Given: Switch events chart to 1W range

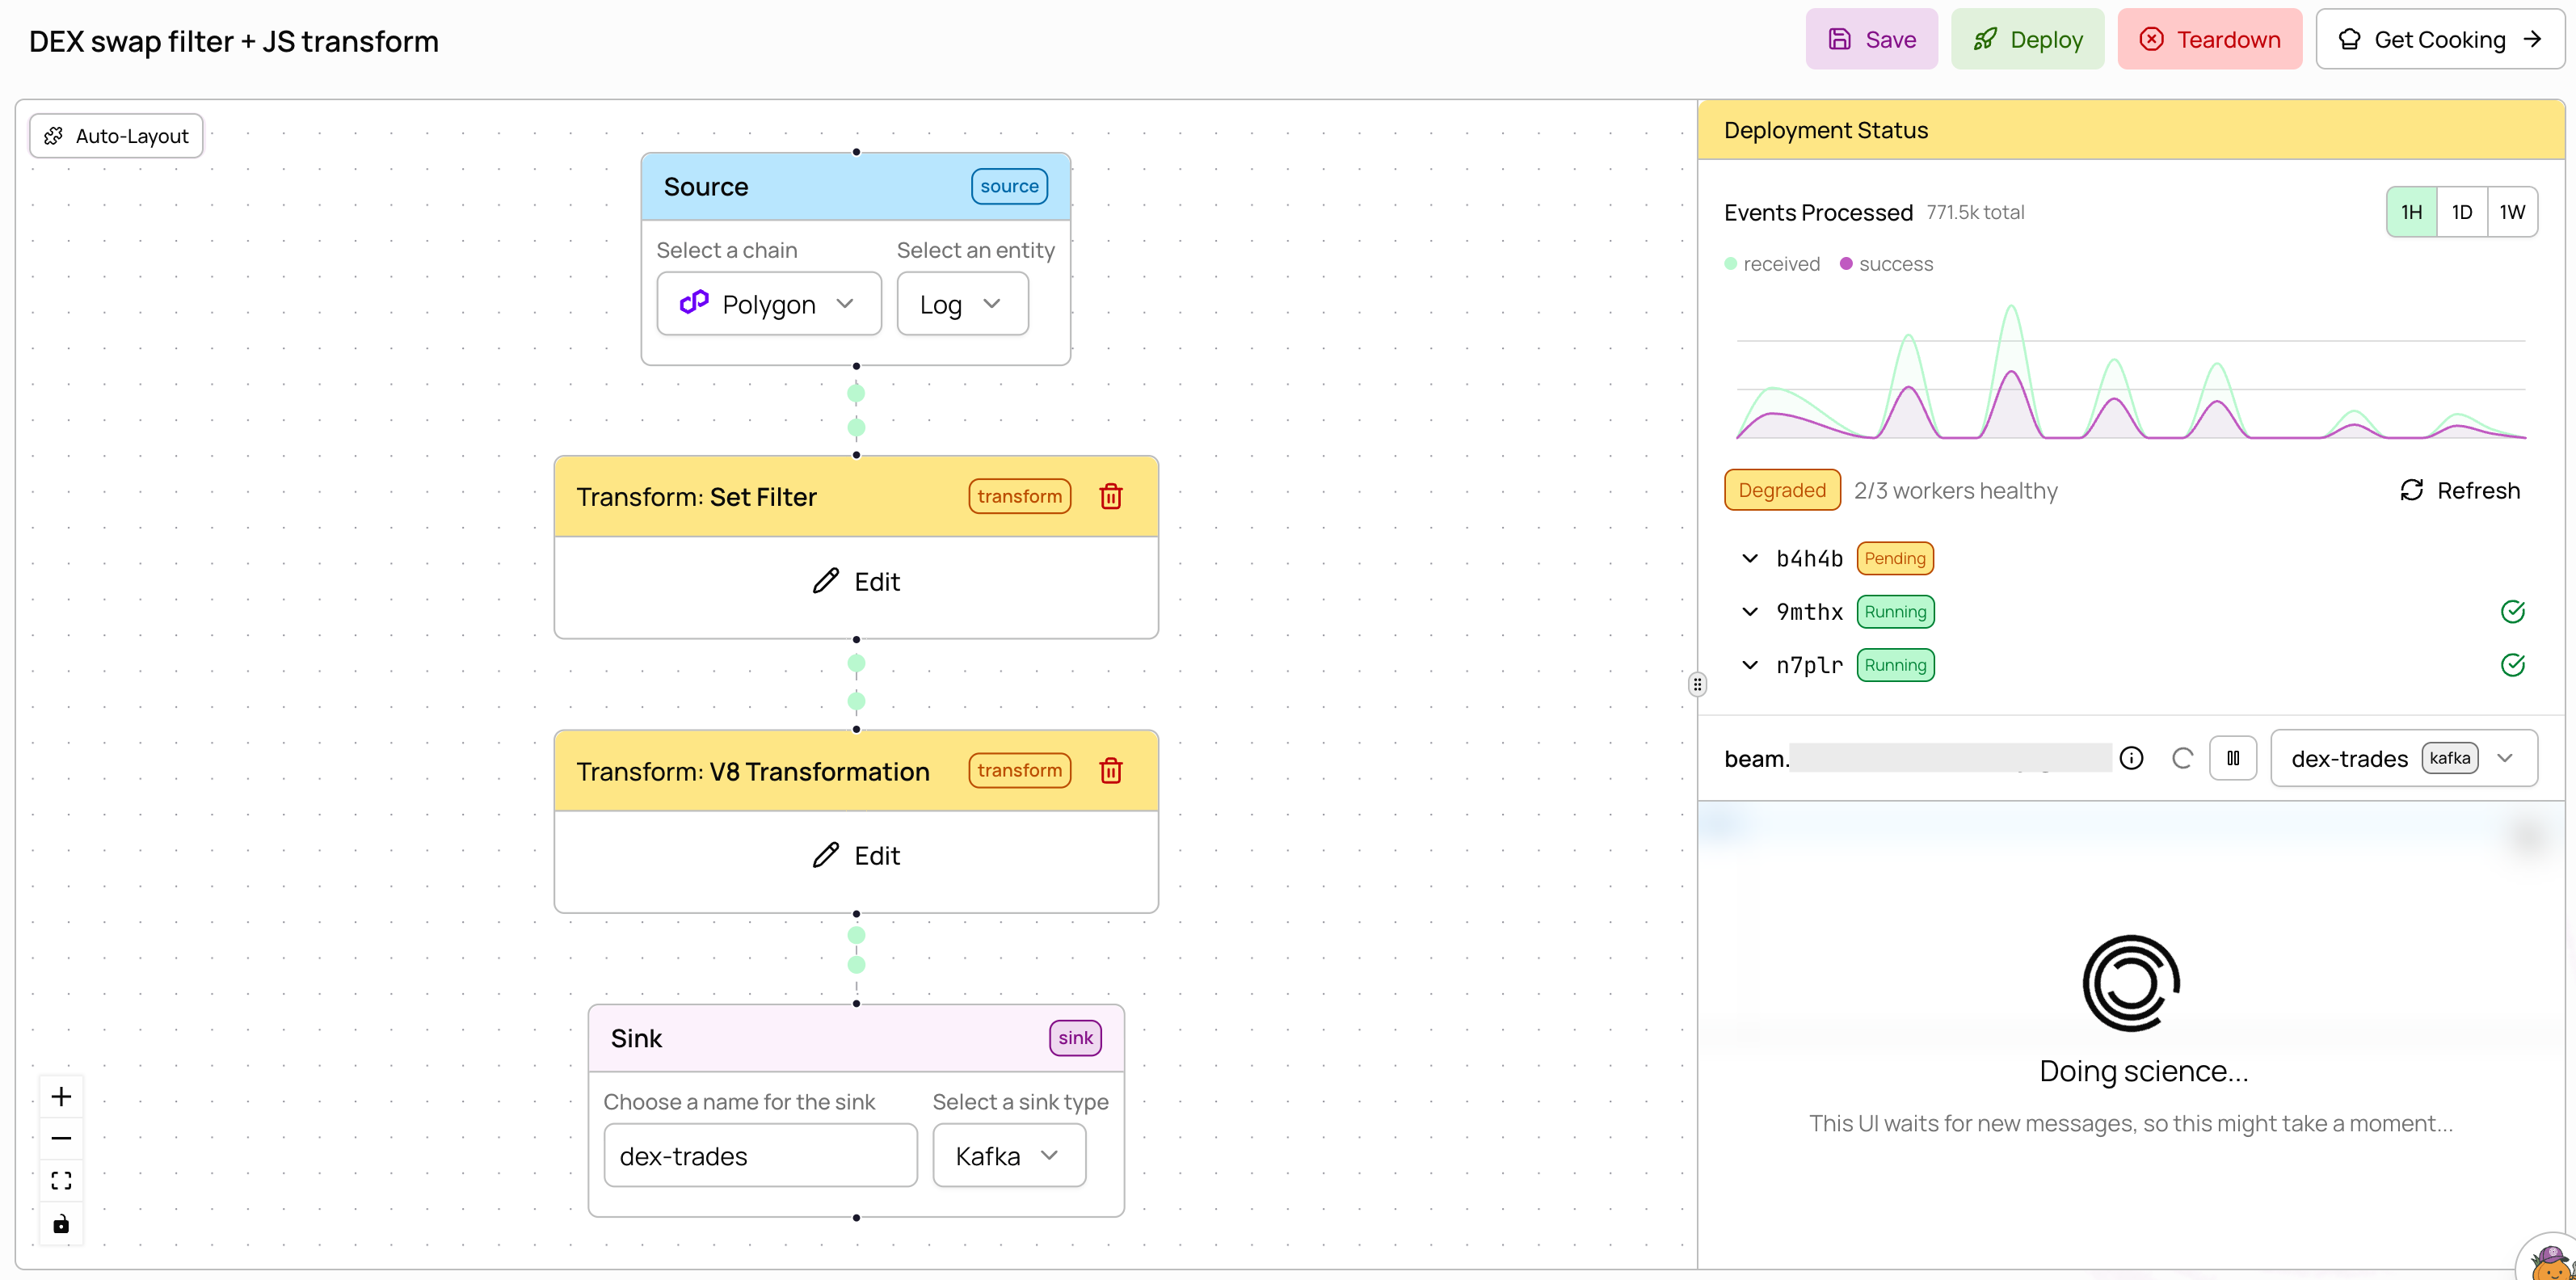Looking at the screenshot, I should (x=2512, y=211).
